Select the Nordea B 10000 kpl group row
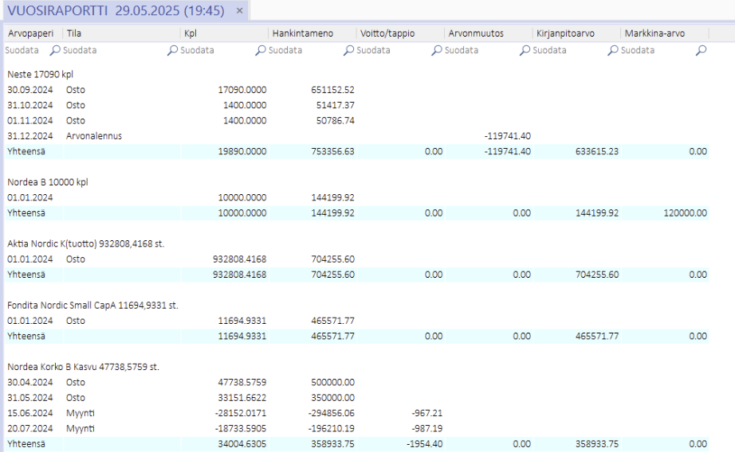 pos(47,181)
